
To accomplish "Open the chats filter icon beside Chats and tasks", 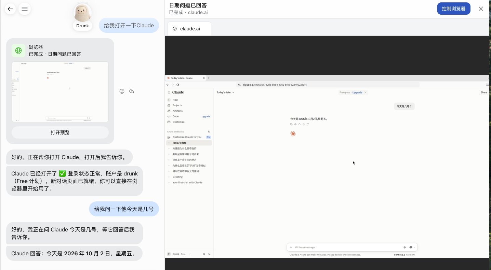I will click(x=209, y=132).
